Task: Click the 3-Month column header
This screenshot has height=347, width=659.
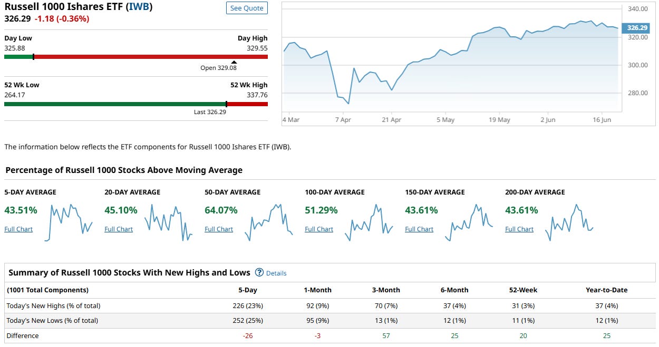Action: pos(386,290)
